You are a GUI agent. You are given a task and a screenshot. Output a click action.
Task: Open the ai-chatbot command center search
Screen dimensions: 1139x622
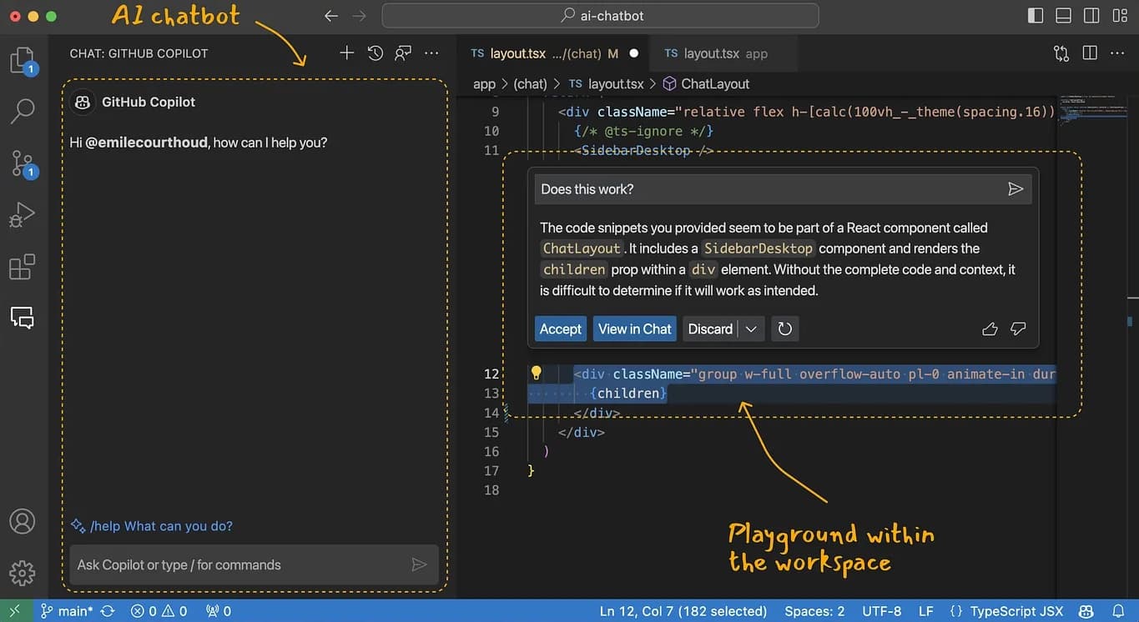tap(600, 16)
